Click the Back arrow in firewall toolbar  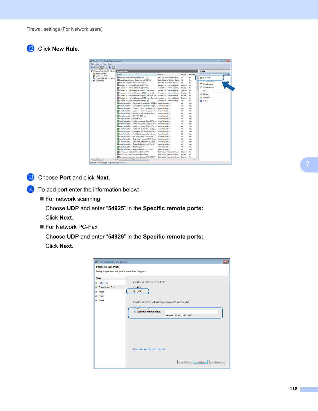(x=92, y=67)
